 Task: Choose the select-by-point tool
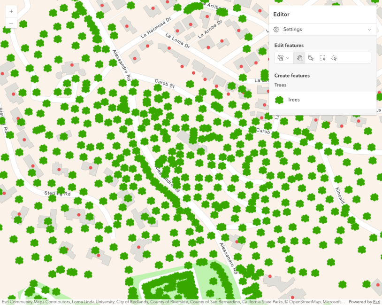coord(311,58)
